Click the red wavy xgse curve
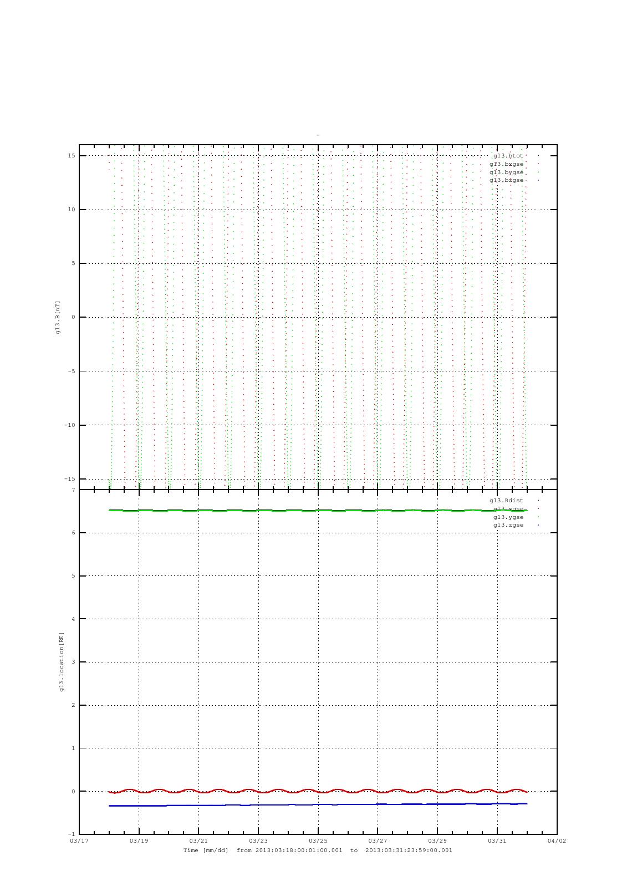 [x=318, y=792]
